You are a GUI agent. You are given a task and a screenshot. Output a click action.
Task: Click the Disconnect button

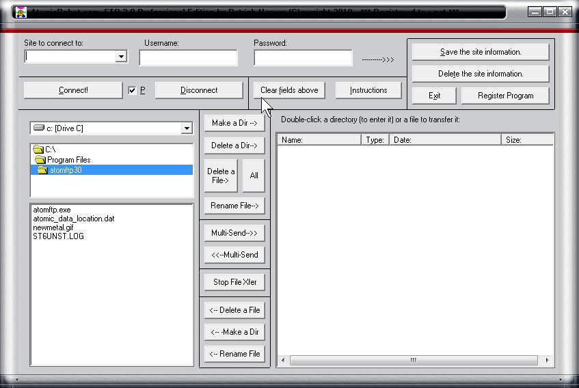(199, 90)
